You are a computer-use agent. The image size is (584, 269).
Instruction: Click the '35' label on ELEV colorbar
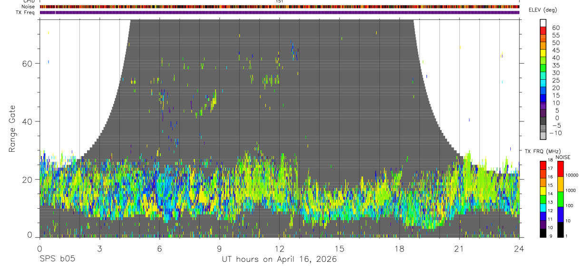(x=555, y=65)
